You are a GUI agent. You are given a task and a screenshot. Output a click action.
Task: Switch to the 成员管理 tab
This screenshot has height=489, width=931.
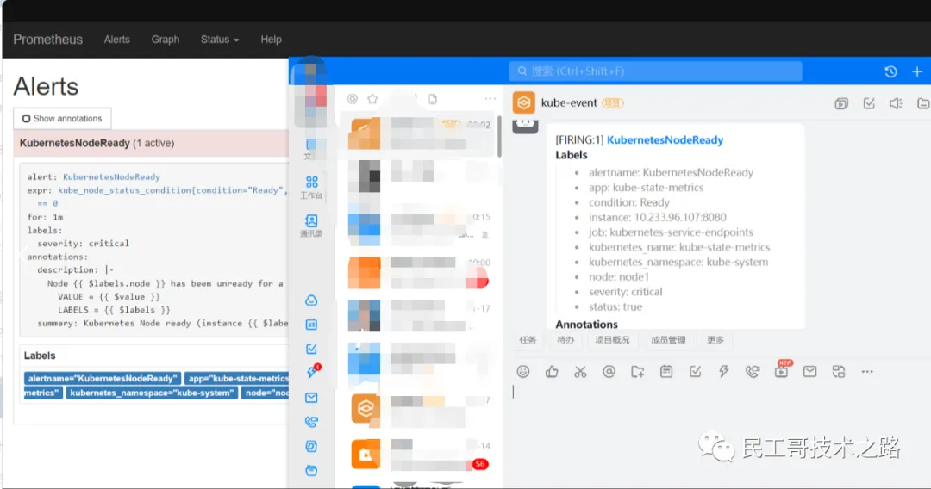(x=668, y=340)
